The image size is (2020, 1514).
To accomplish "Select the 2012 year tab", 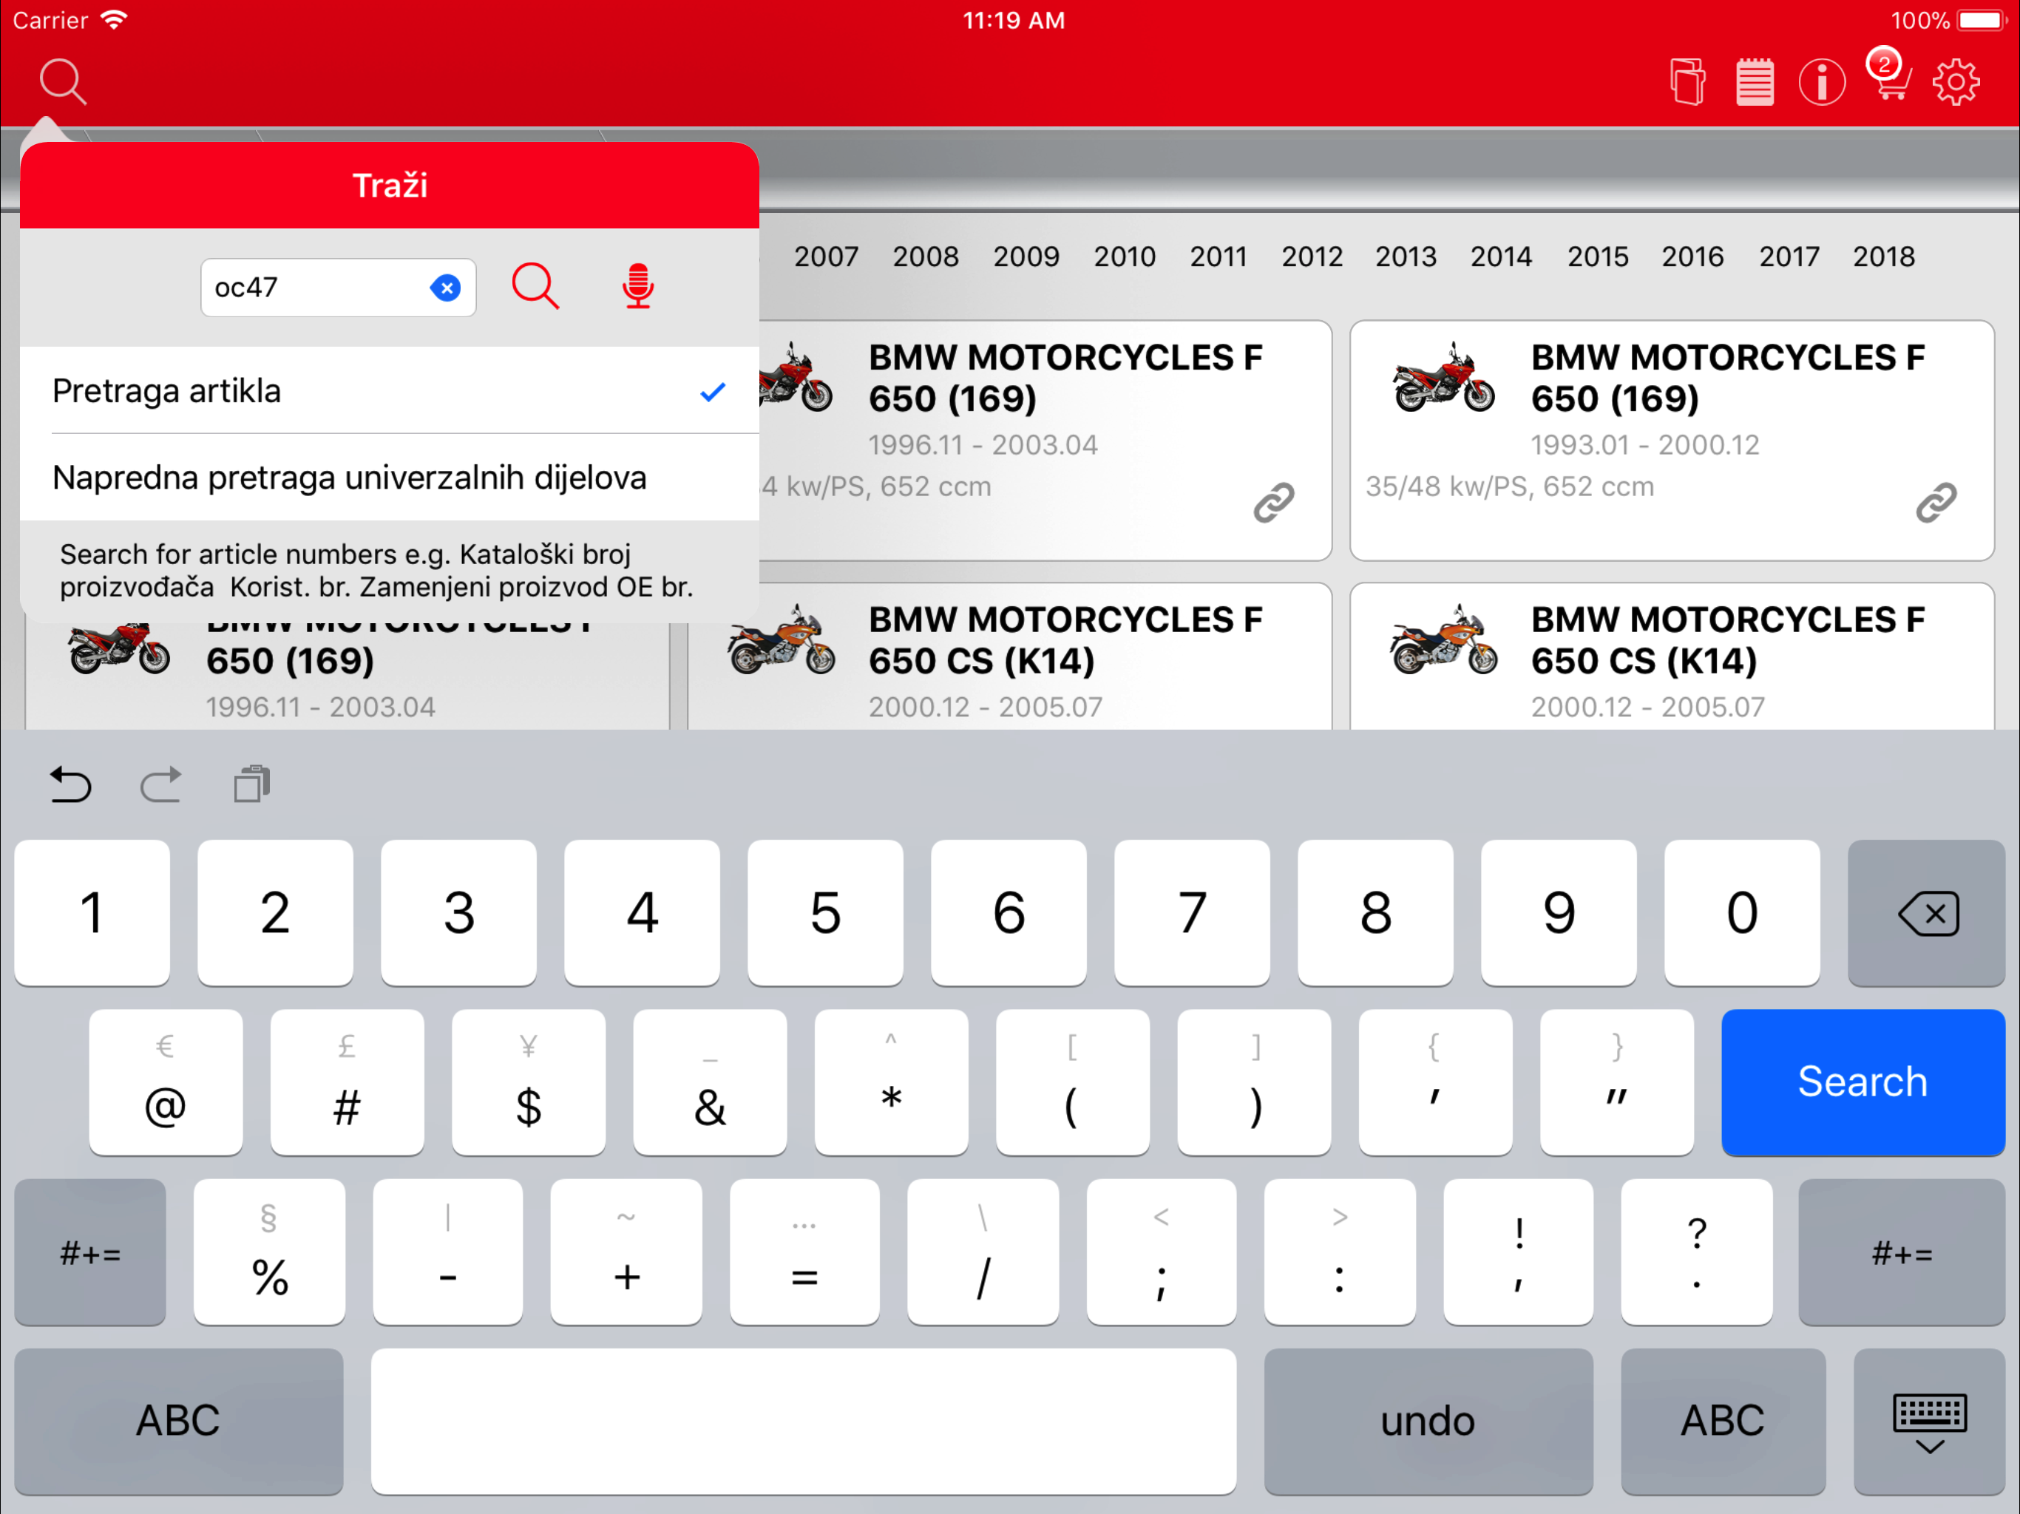I will click(1312, 257).
